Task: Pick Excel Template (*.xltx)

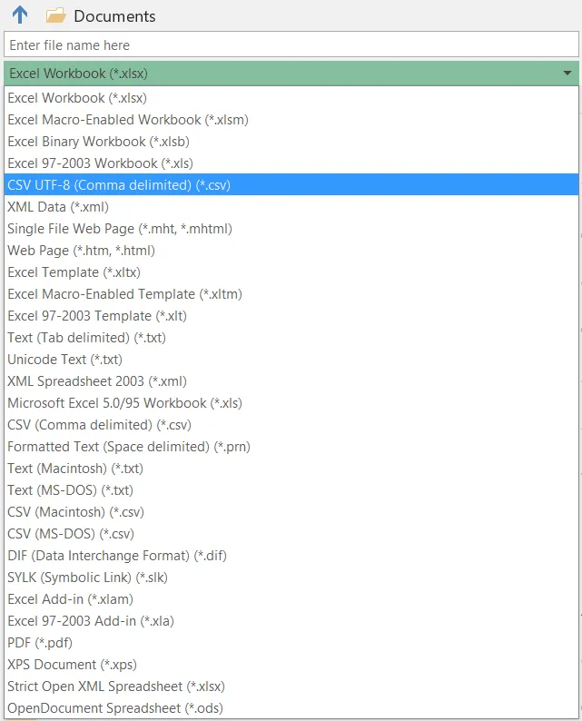Action: coord(291,272)
